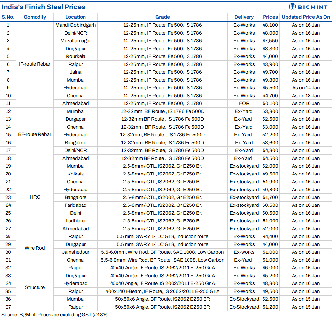Click the 400x140 I-Beam grade cell
Screen dimensions: 332x319
(x=162, y=291)
